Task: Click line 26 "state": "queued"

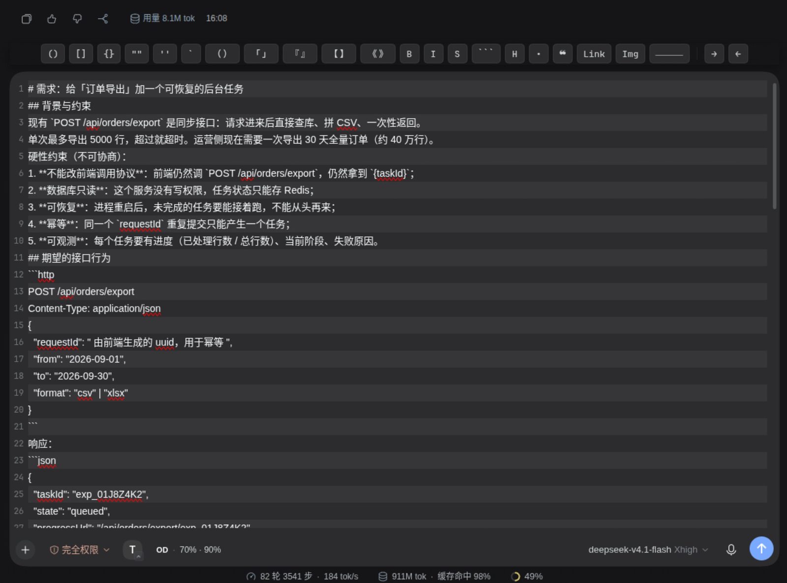Action: click(72, 511)
